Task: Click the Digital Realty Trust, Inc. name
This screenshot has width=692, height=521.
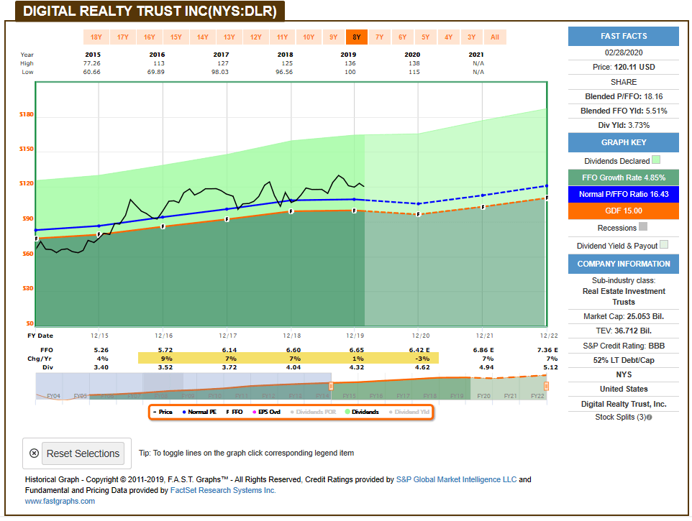Action: coord(623,404)
